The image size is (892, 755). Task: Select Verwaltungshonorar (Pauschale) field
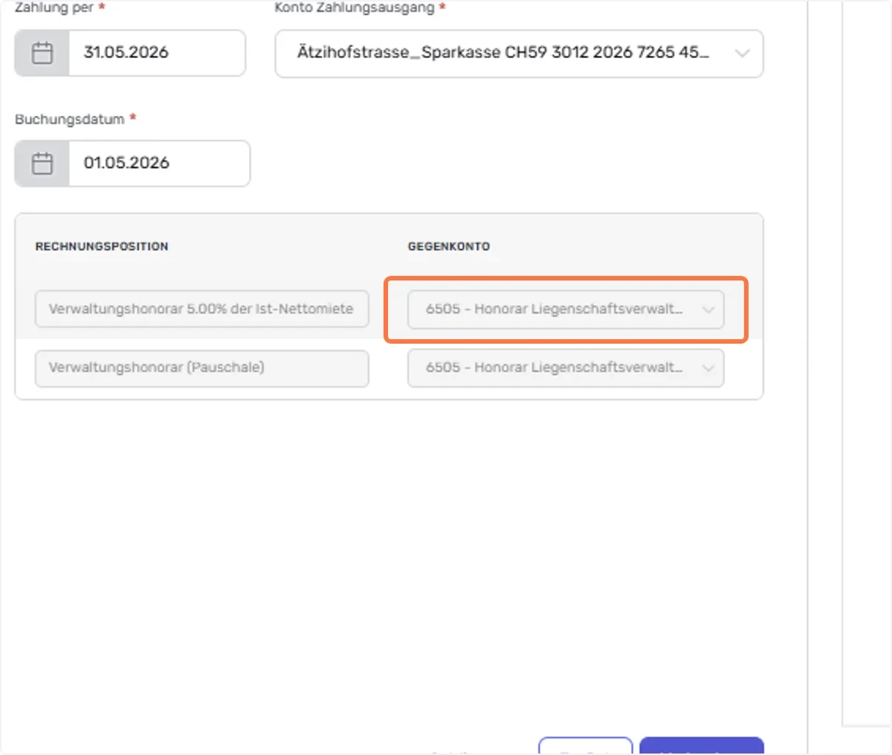click(x=202, y=368)
